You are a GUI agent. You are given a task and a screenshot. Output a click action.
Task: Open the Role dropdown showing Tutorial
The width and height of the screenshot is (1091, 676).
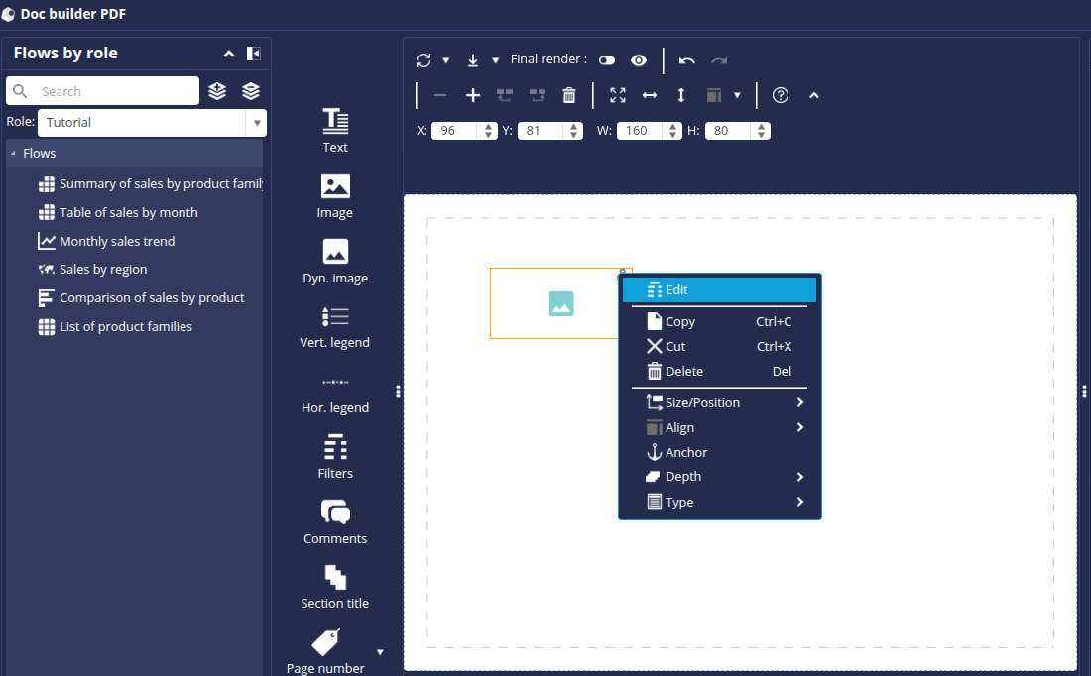[257, 123]
